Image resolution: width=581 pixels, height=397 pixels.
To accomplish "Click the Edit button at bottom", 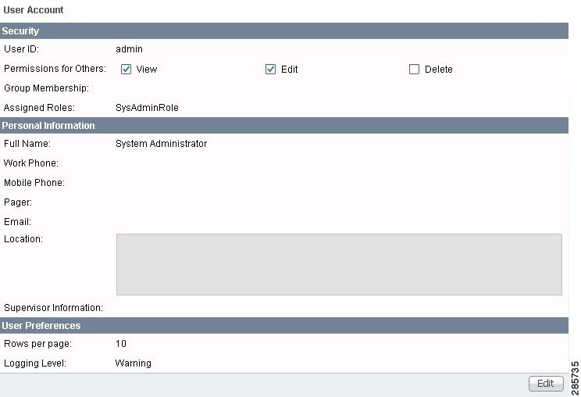I will tap(545, 383).
